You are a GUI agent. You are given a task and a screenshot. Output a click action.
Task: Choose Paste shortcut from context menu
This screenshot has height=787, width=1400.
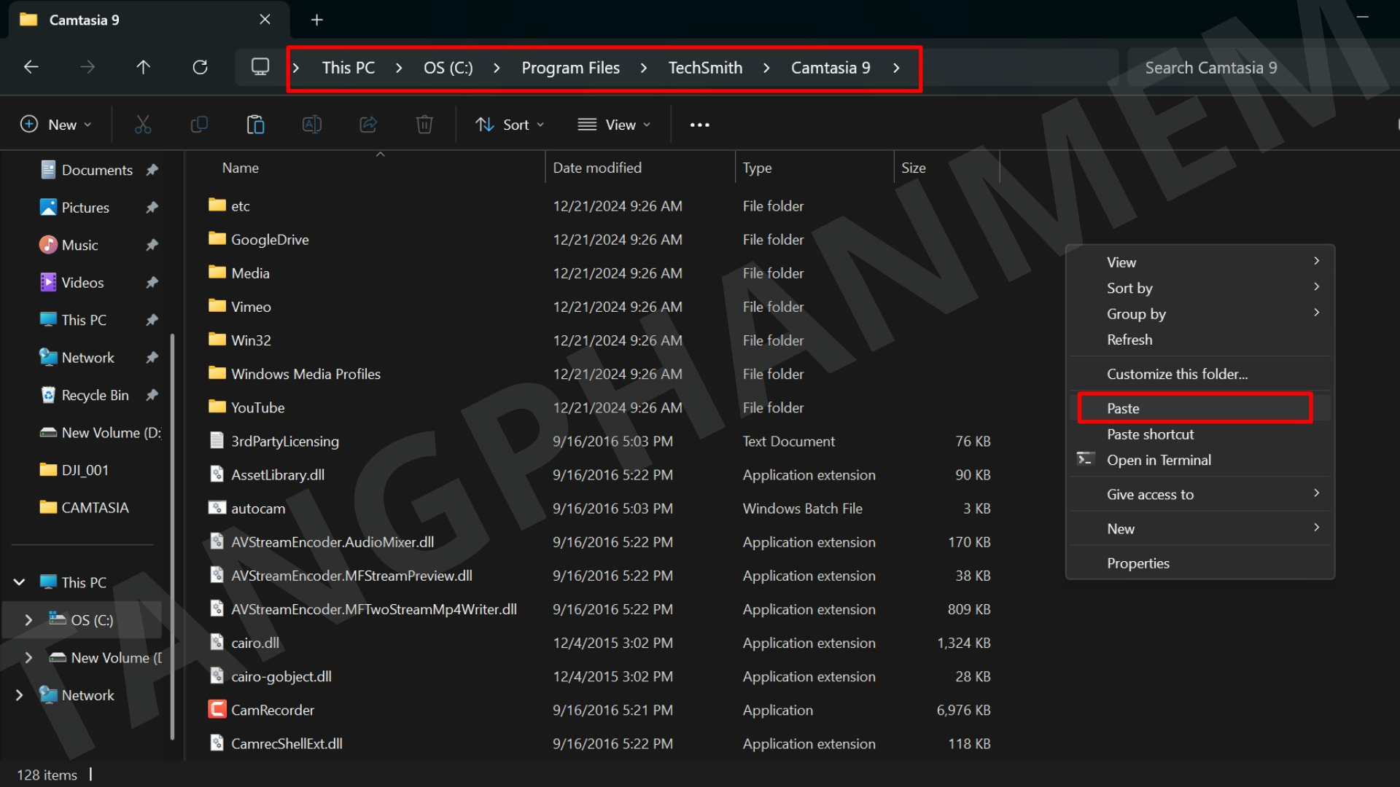(x=1199, y=434)
